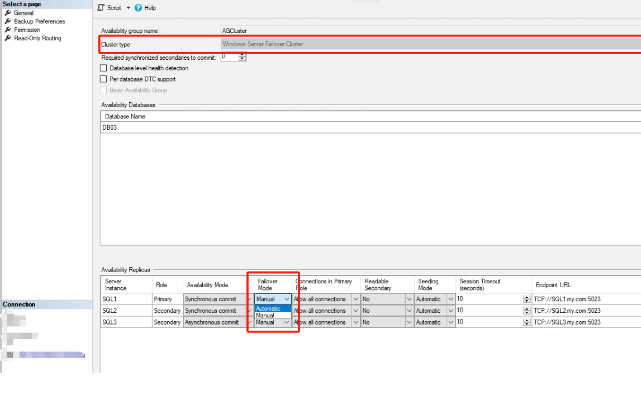Open SQL1 Availability Mode dropdown
This screenshot has width=641, height=395.
[249, 299]
